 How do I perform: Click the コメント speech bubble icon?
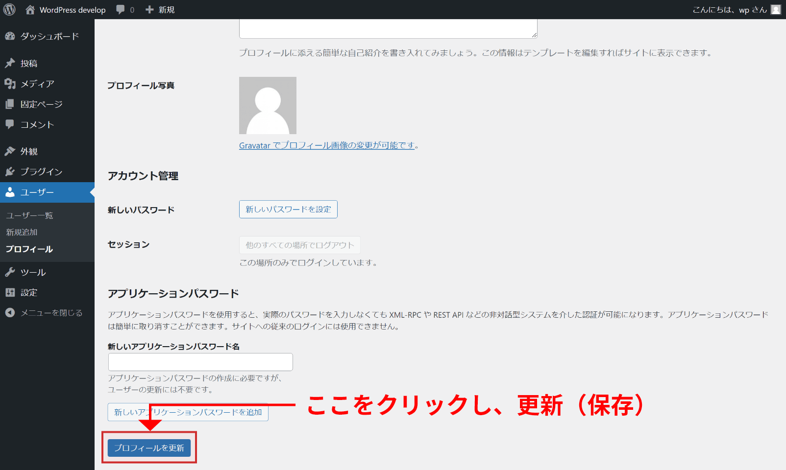10,124
